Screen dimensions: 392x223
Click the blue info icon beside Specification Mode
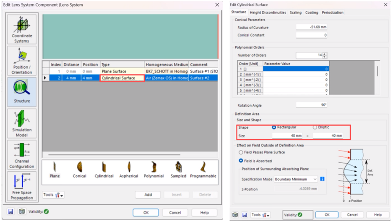(322, 179)
